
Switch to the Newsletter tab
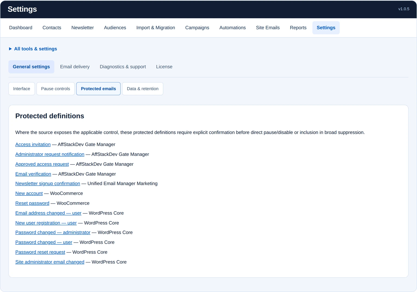pyautogui.click(x=83, y=28)
